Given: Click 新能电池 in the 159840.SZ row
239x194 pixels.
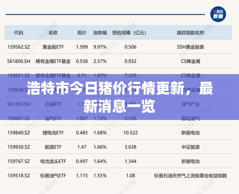Looking at the screenshot, I should 191,133.
